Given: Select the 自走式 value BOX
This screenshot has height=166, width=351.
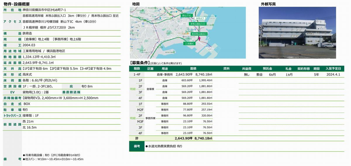Looking at the screenshot, I should 27,104.
